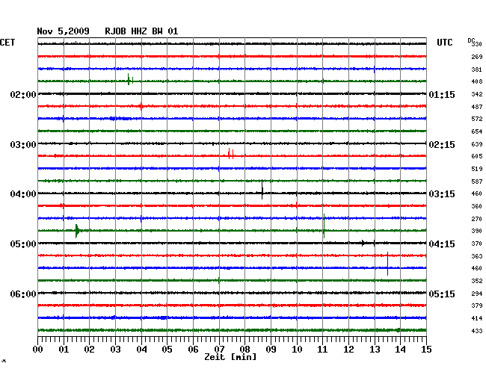Image resolution: width=486 pixels, height=369 pixels.
Task: Click the "07" minute axis label
Action: pos(219,350)
